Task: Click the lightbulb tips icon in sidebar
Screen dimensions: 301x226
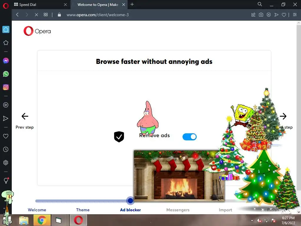Action: click(6, 180)
